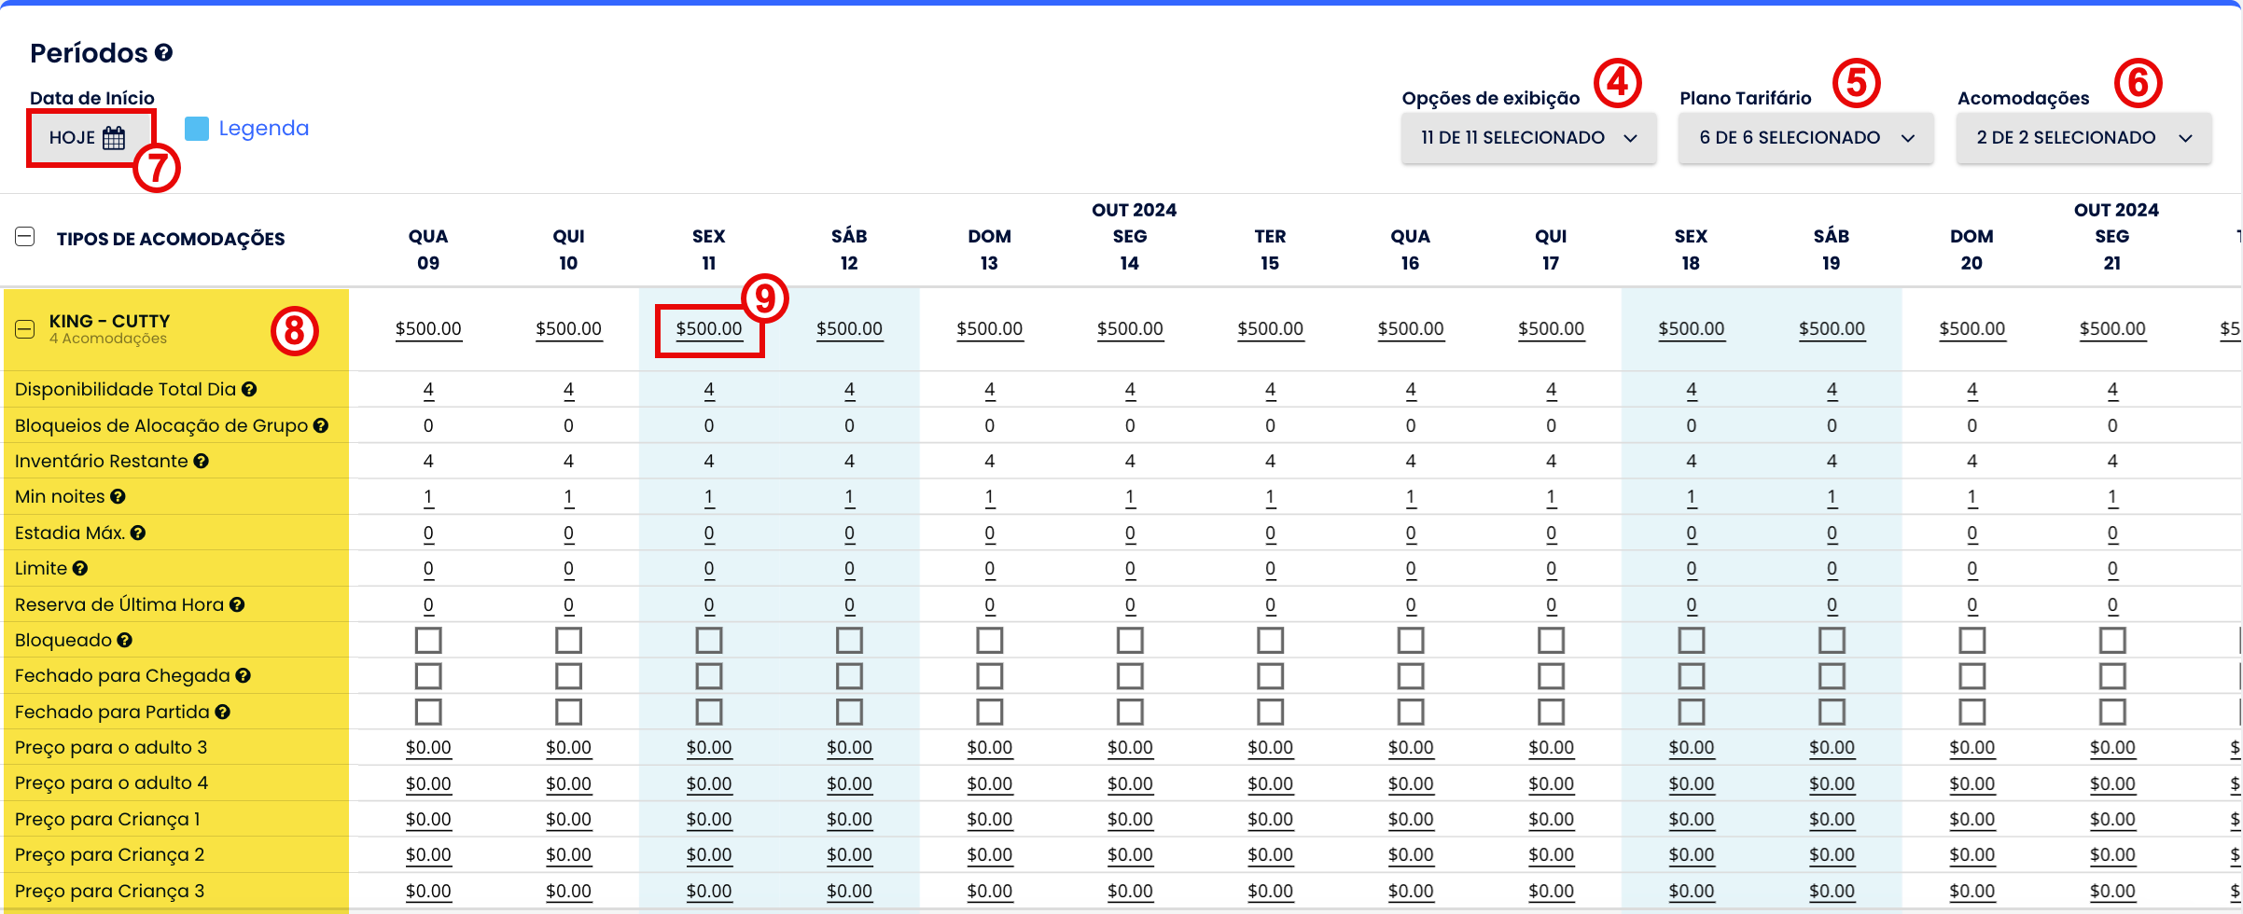2243x914 pixels.
Task: Collapse the KING - CUTTY accommodation row
Action: point(25,329)
